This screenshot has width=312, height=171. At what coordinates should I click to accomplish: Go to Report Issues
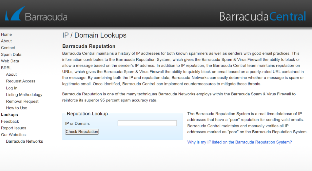pos(14,128)
